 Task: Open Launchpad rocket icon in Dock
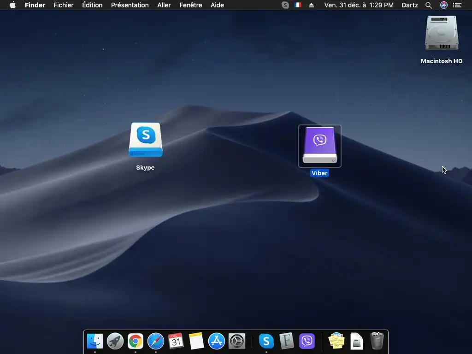(x=115, y=341)
